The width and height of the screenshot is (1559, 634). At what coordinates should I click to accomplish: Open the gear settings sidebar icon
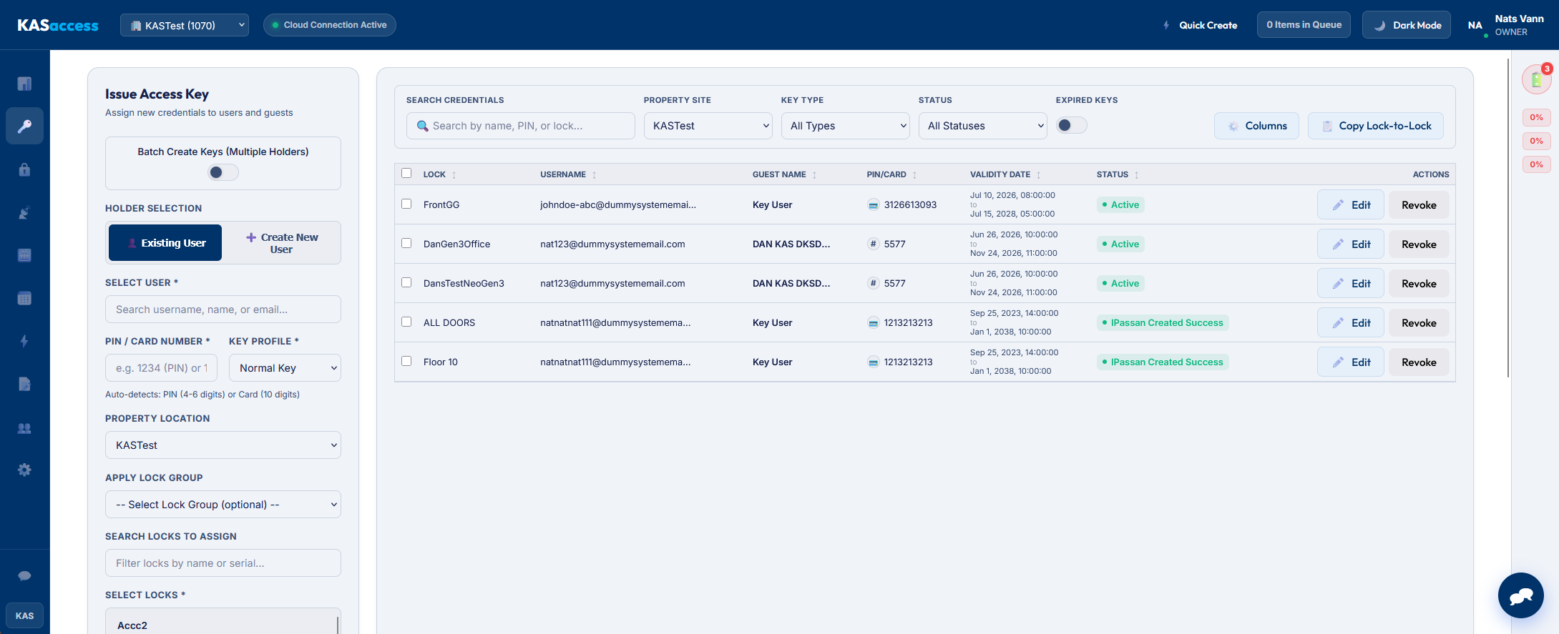coord(24,470)
